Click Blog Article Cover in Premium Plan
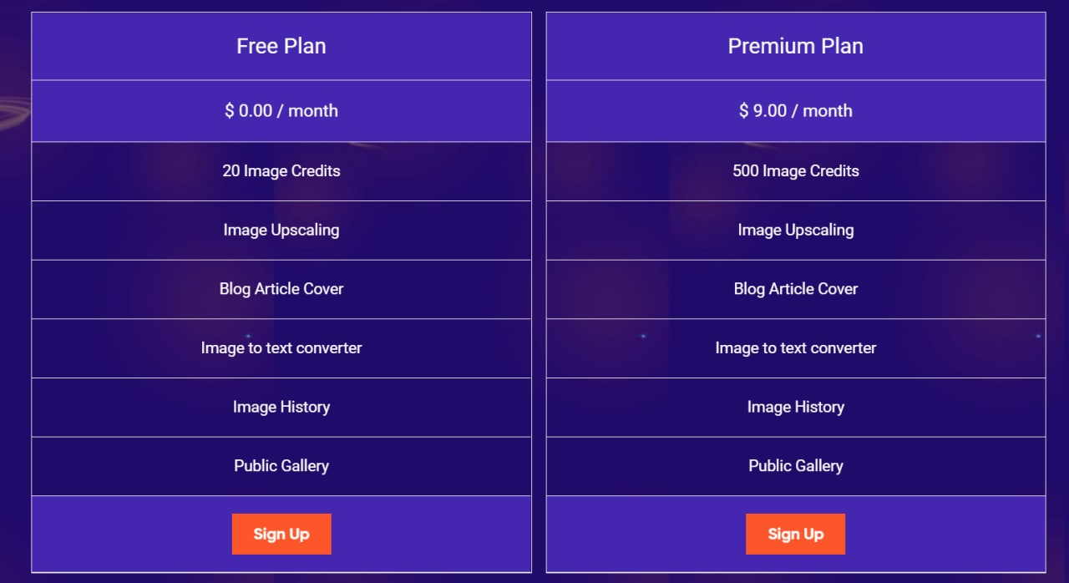 pos(796,290)
